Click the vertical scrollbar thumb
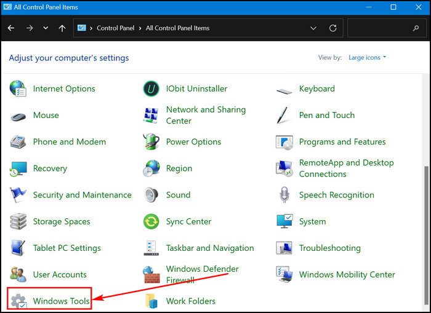The width and height of the screenshot is (431, 313). coord(426,236)
